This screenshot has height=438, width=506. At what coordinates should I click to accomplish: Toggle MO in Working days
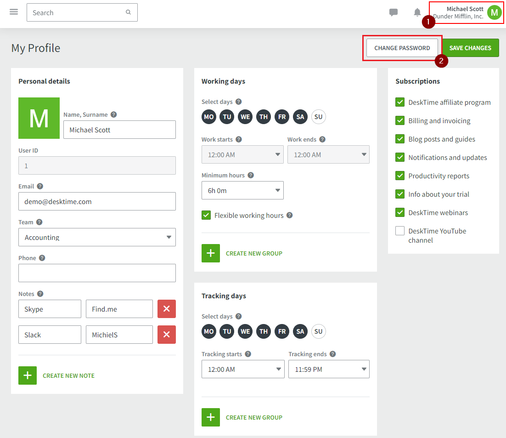click(209, 117)
